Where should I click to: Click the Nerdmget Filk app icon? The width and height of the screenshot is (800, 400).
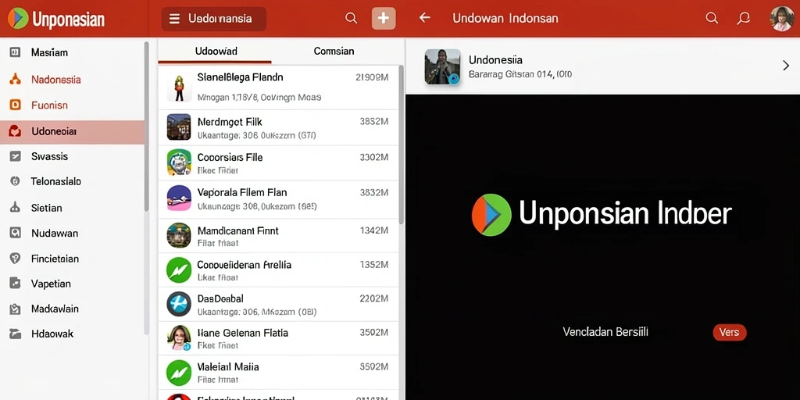179,127
